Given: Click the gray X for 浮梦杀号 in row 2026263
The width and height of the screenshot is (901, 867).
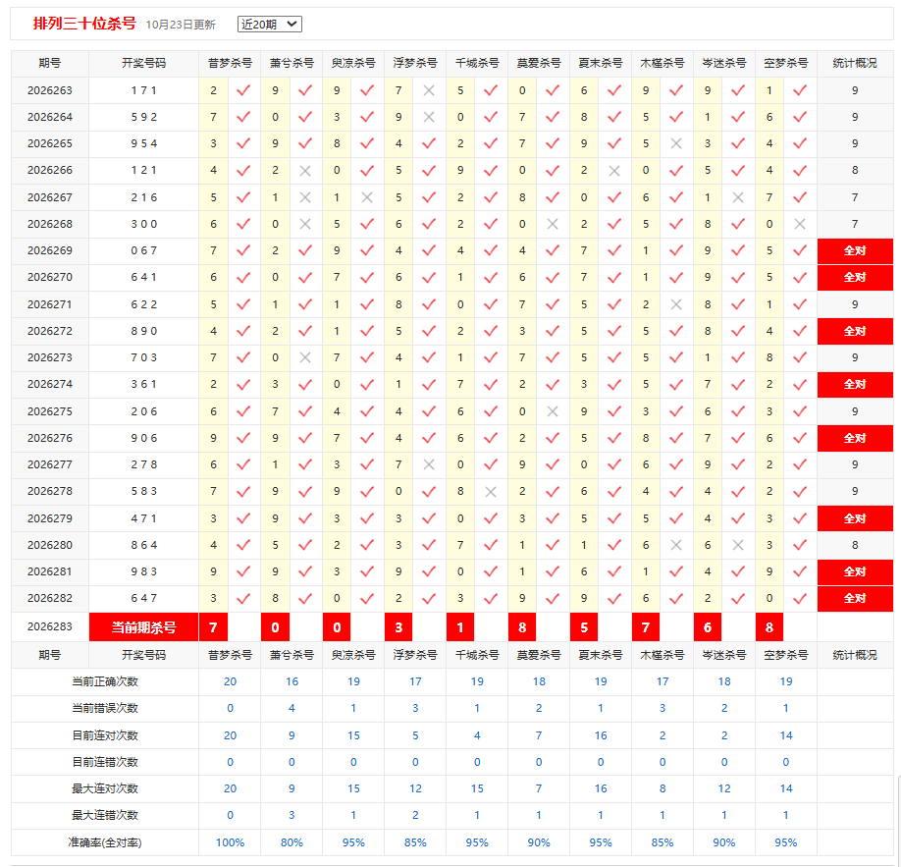Looking at the screenshot, I should tap(429, 90).
